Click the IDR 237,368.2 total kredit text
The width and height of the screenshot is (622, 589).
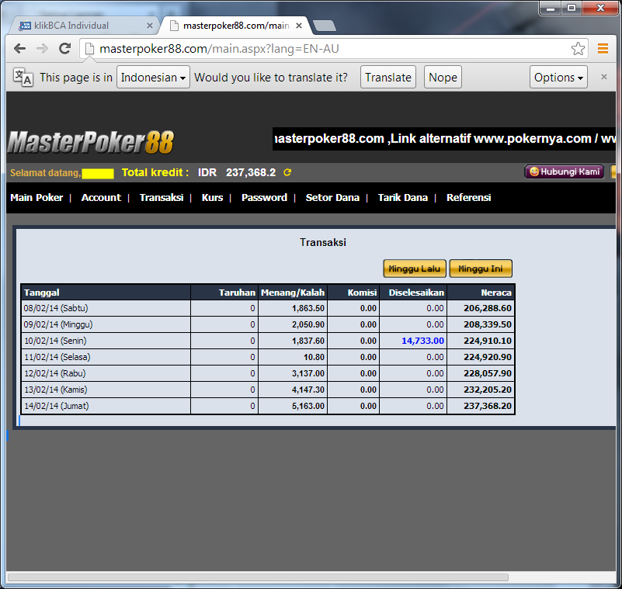click(x=237, y=172)
